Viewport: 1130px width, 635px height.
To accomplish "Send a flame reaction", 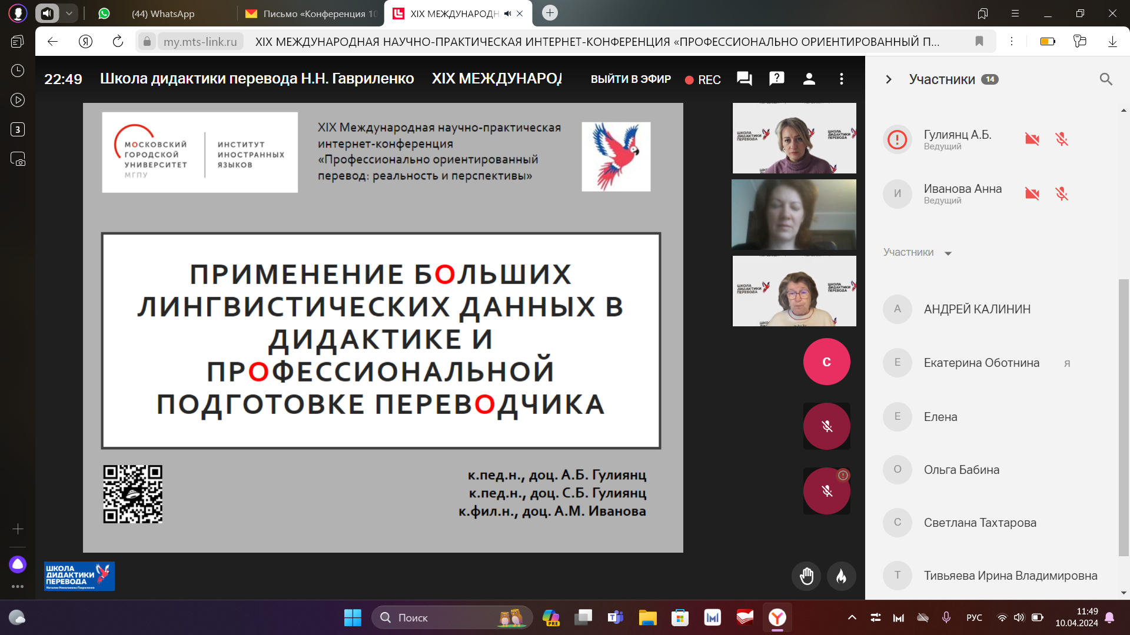I will tap(842, 576).
